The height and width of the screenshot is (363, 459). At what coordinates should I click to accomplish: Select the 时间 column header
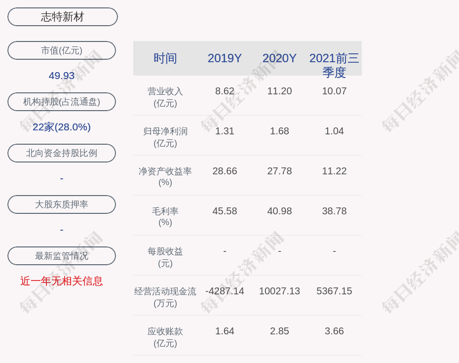(165, 58)
